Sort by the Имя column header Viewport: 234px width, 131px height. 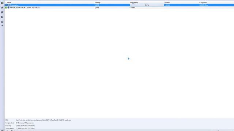tap(9, 3)
